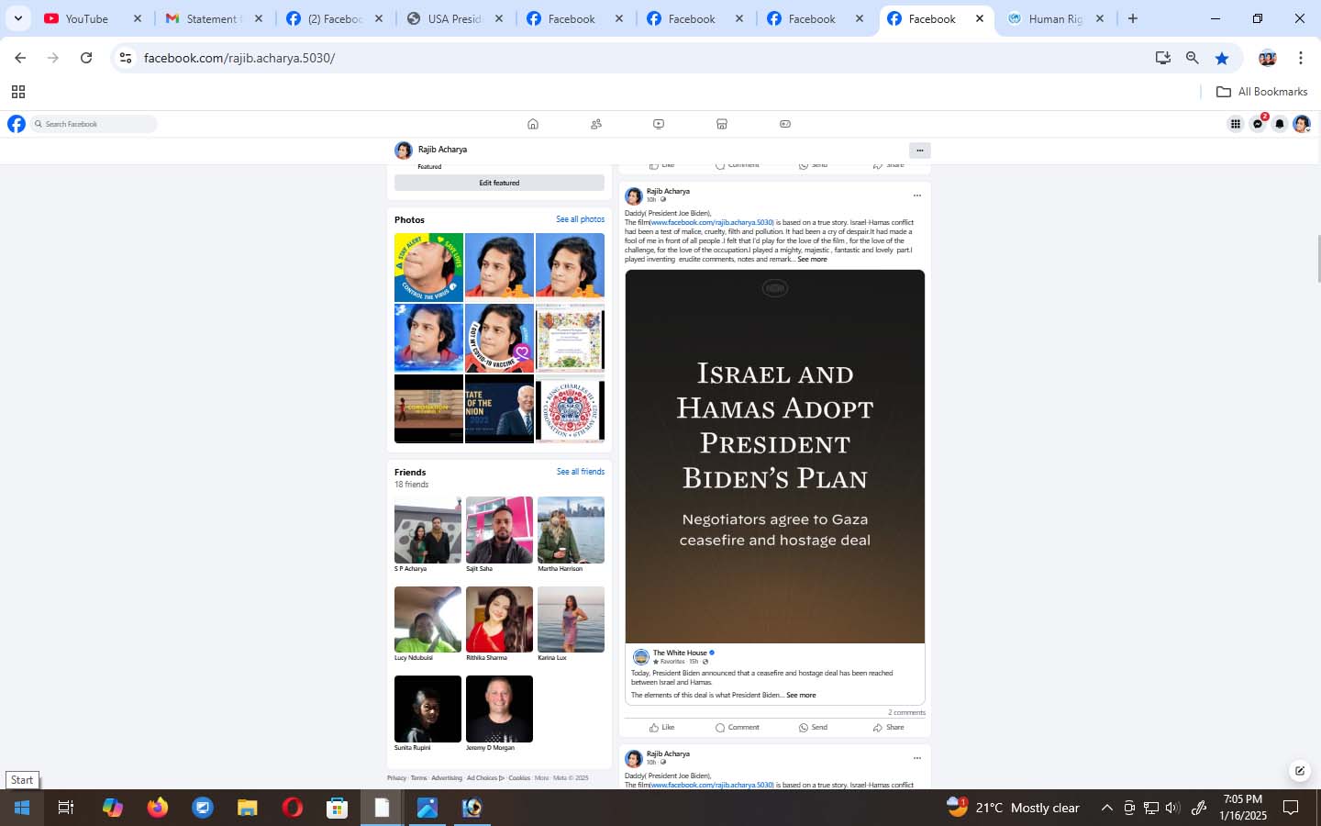
Task: Open Facebook Home icon in top navigation
Action: click(x=533, y=124)
